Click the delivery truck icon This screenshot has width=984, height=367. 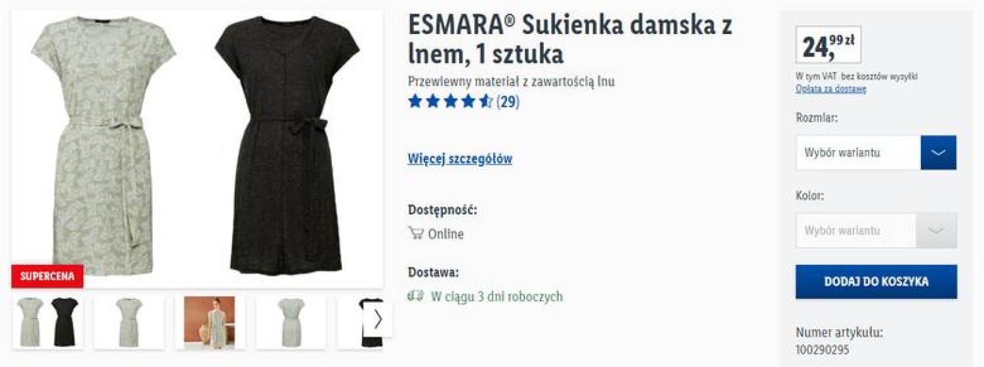point(416,296)
